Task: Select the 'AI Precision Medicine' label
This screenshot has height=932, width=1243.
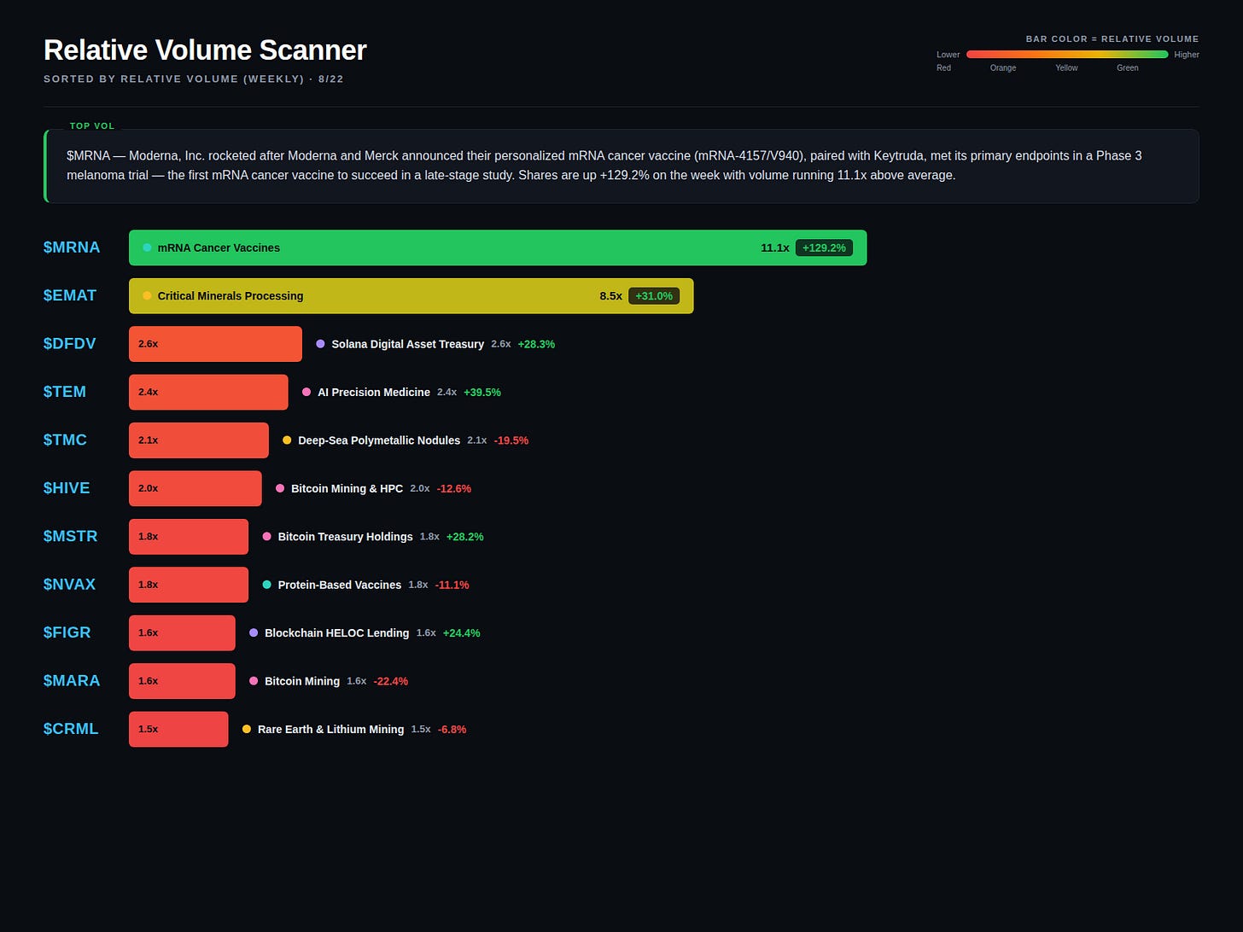Action: click(x=374, y=392)
